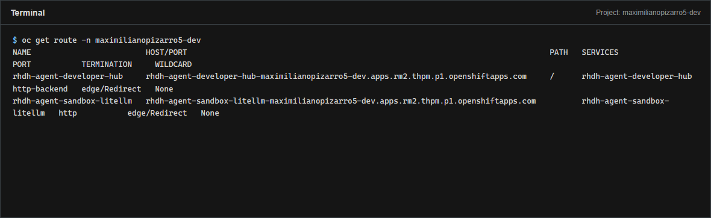This screenshot has width=711, height=218.
Task: Click edge/Redirect in the http-backend row
Action: (x=111, y=89)
